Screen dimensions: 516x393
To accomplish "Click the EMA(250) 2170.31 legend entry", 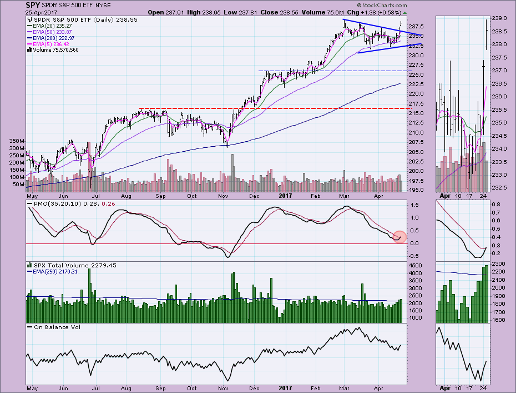I will coord(52,272).
